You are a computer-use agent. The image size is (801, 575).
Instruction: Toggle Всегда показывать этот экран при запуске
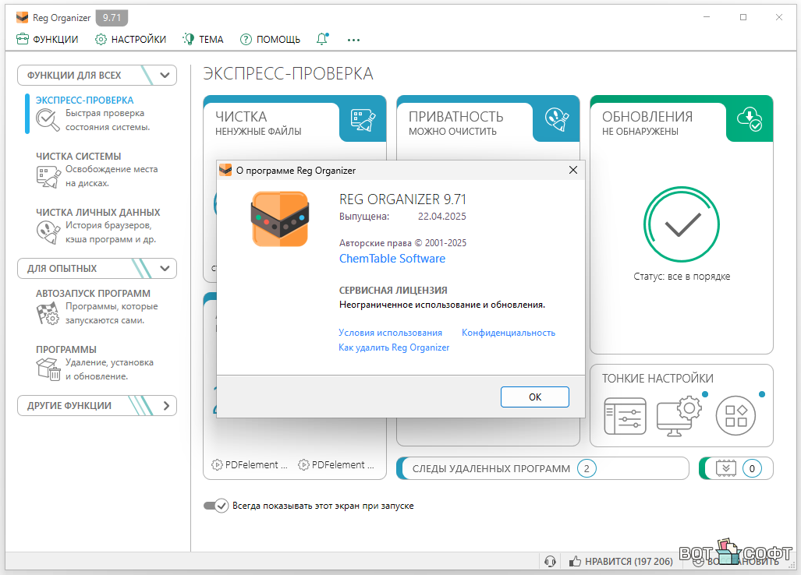point(215,506)
